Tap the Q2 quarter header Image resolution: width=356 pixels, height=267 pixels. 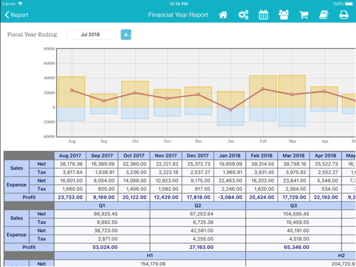click(x=198, y=206)
